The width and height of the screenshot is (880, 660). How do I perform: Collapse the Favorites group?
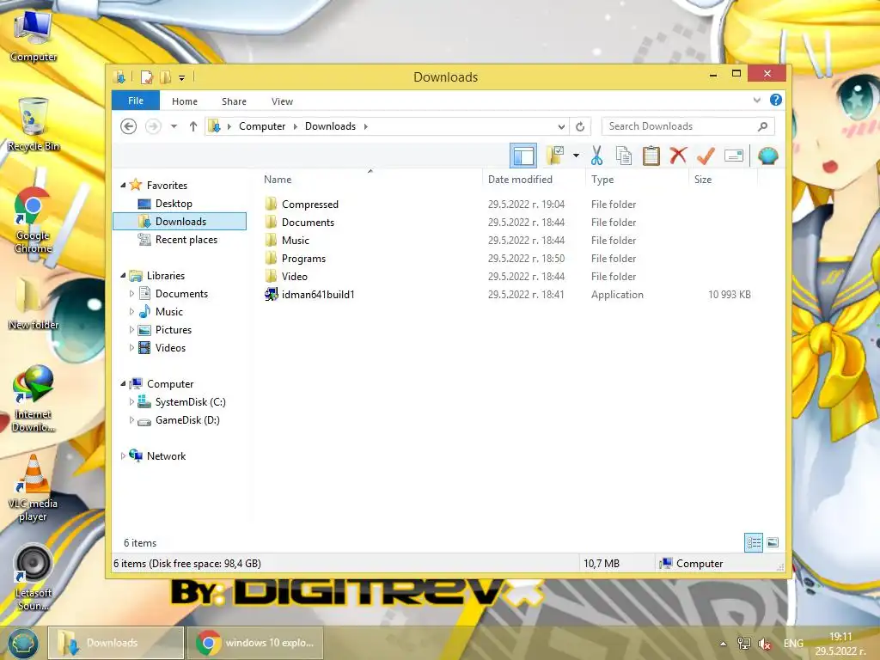pyautogui.click(x=123, y=186)
